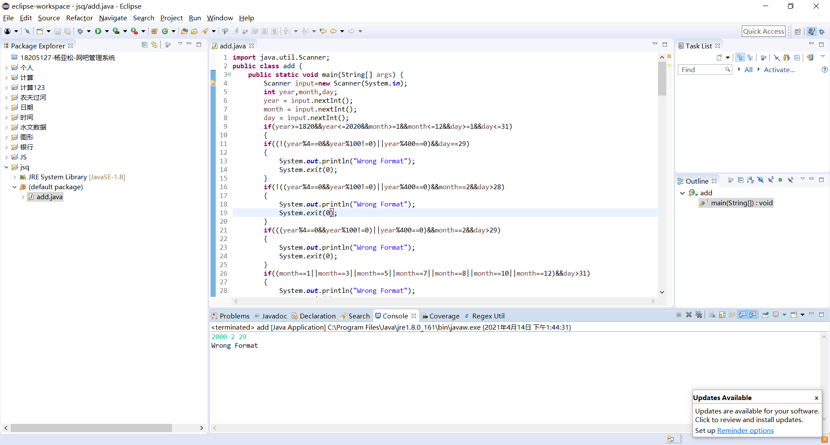Sort Outline members alphabetically
This screenshot has width=830, height=445.
[x=750, y=180]
